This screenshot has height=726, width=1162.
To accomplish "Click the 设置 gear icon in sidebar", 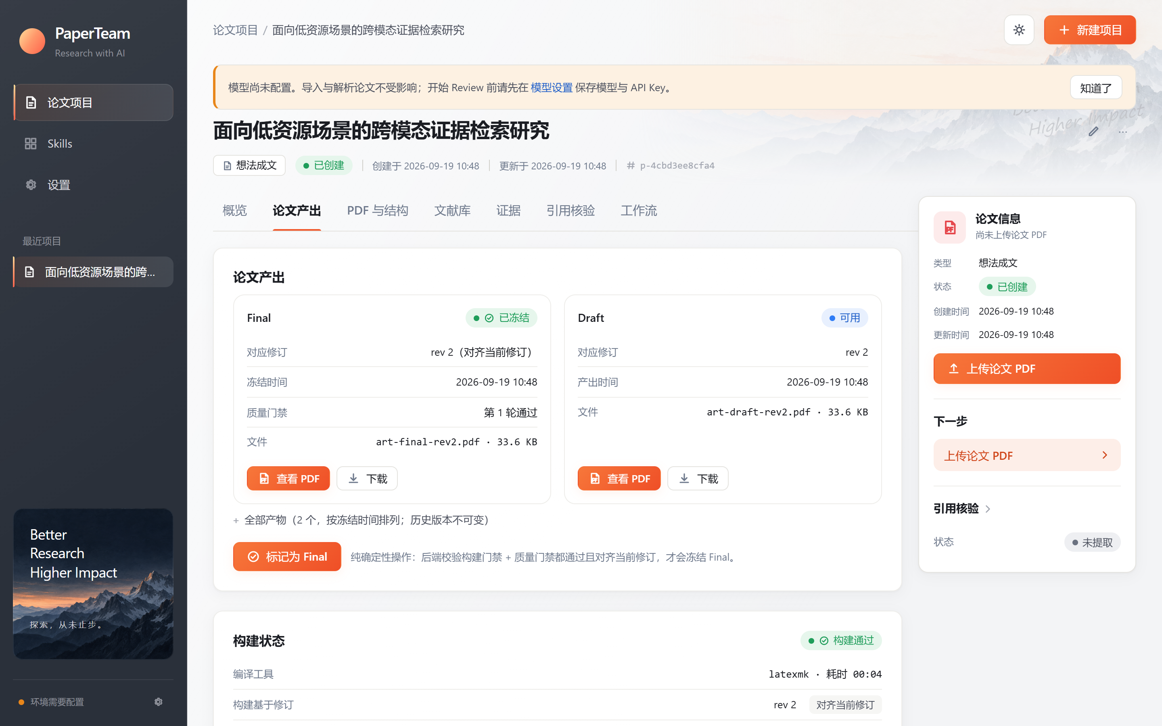I will [x=31, y=185].
